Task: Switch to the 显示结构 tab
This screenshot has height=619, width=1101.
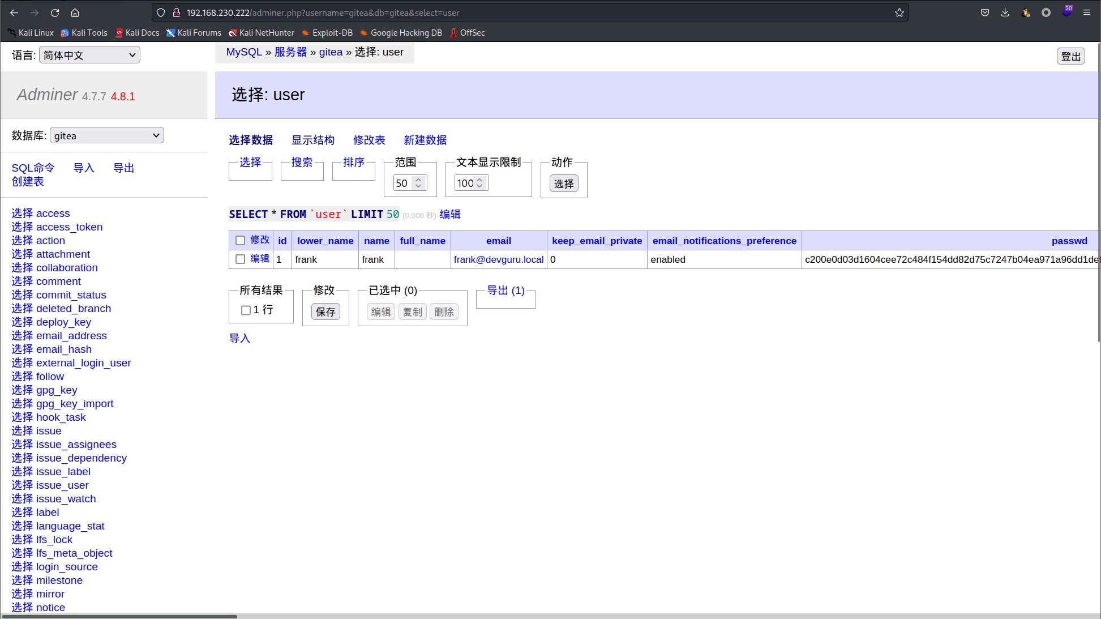Action: pyautogui.click(x=313, y=140)
